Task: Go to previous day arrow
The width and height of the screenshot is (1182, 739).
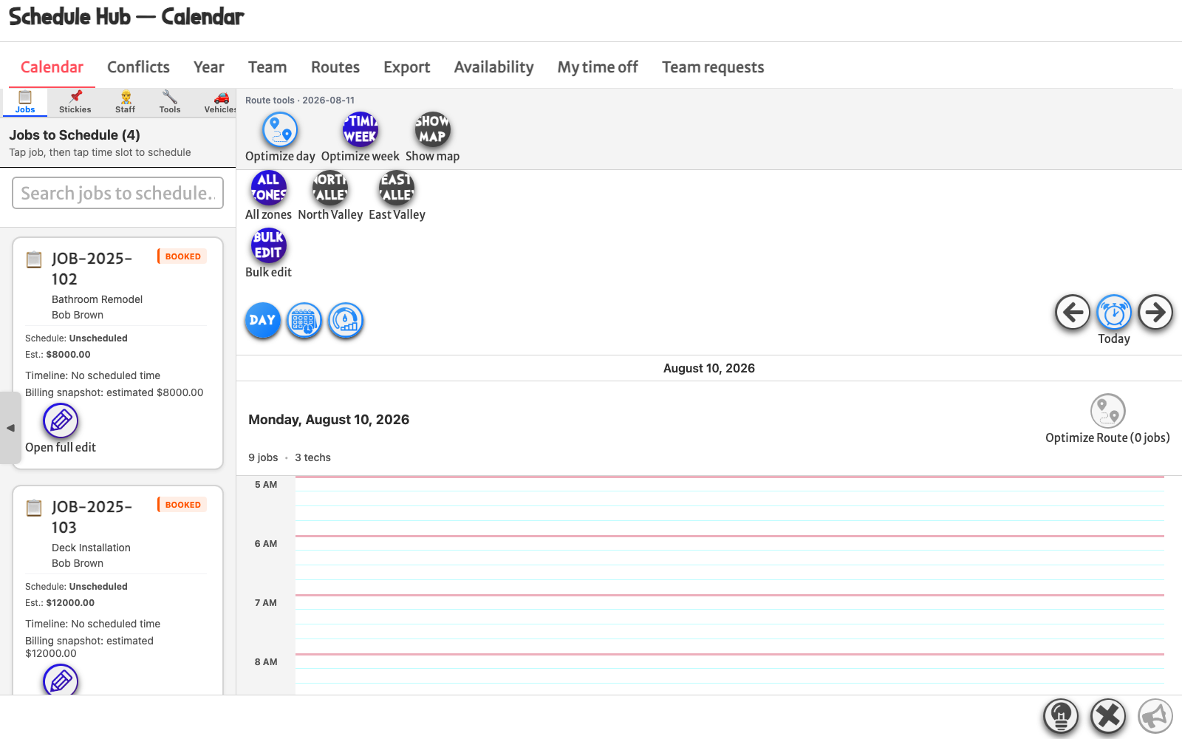Action: click(x=1073, y=313)
